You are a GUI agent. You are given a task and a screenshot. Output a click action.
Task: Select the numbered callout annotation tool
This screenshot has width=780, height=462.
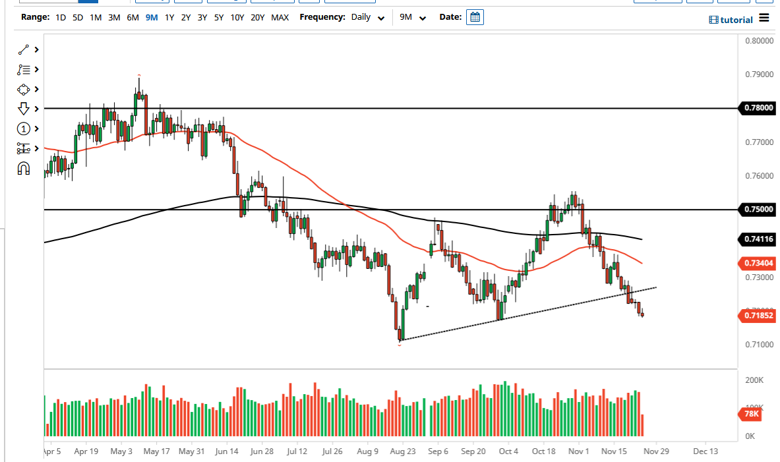24,129
